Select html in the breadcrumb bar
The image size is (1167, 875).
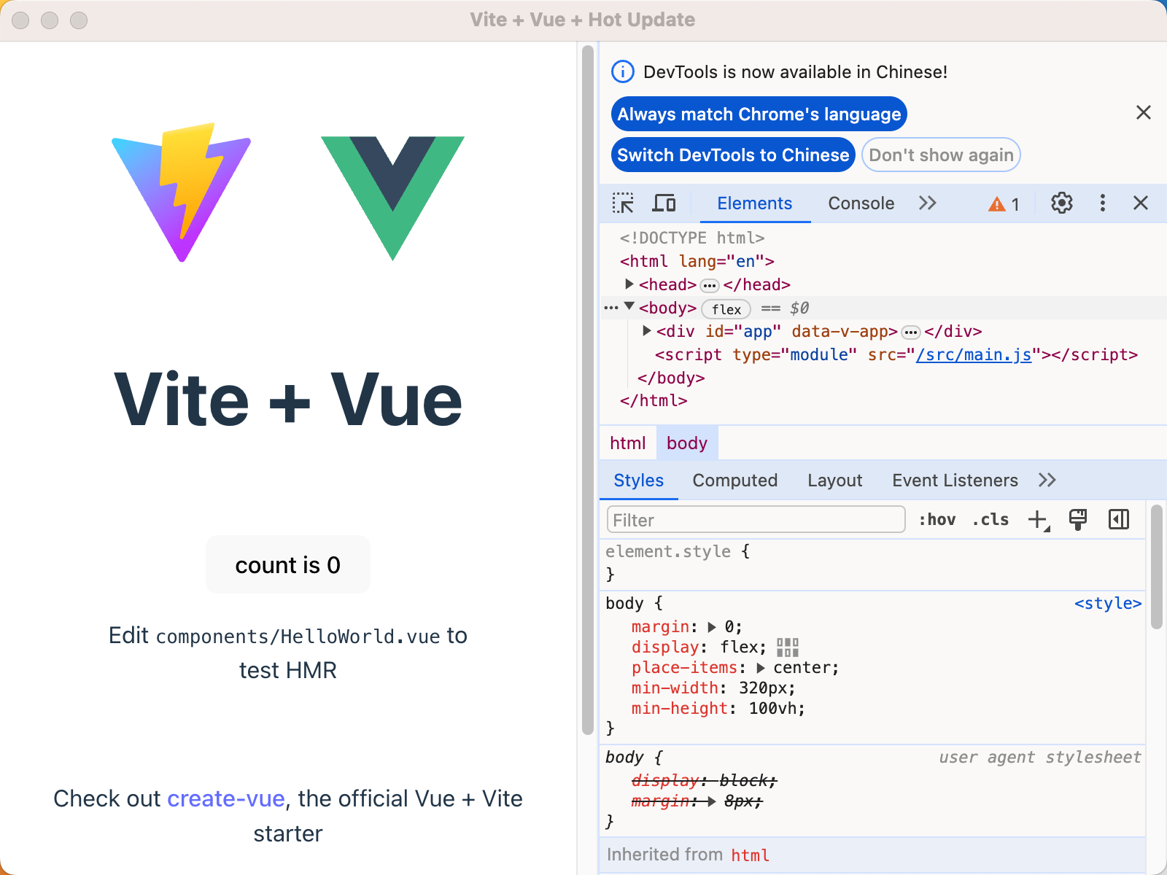pos(627,443)
